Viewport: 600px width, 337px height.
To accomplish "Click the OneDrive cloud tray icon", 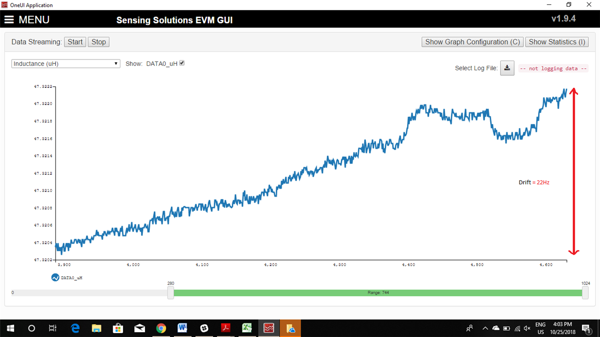I will (496, 328).
